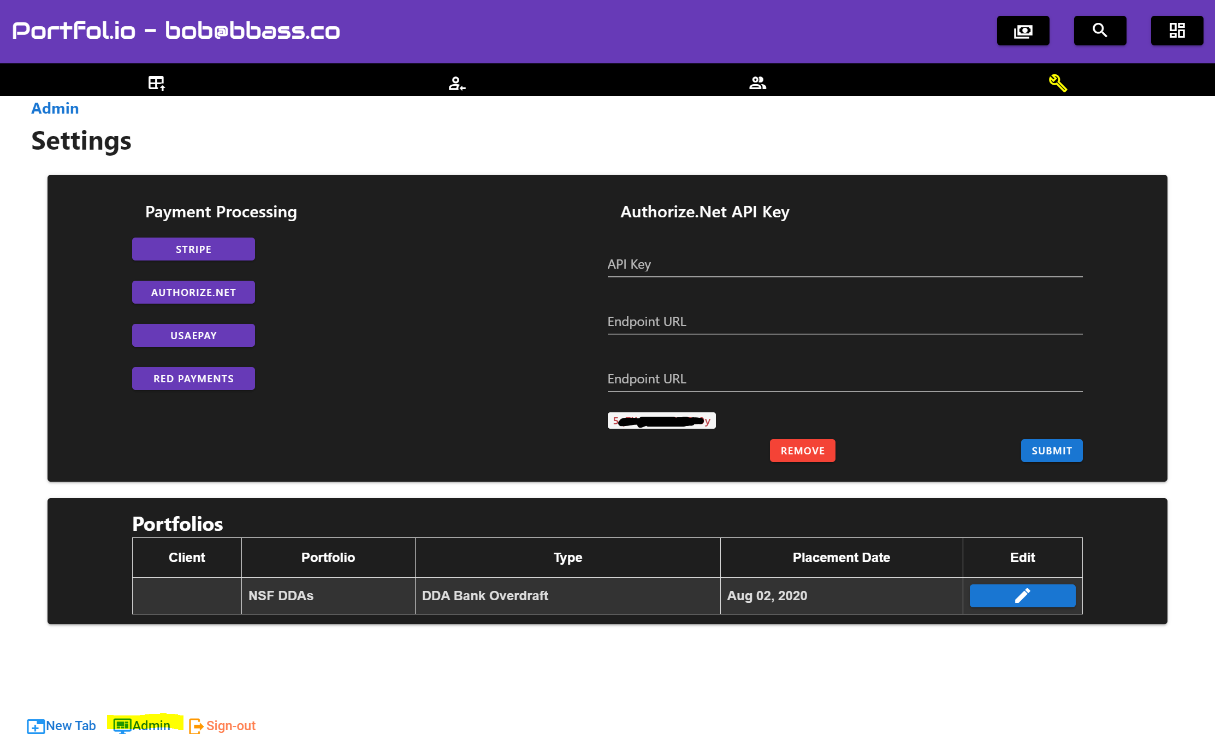The image size is (1215, 734).
Task: Select the Stripe payment processor
Action: click(193, 249)
